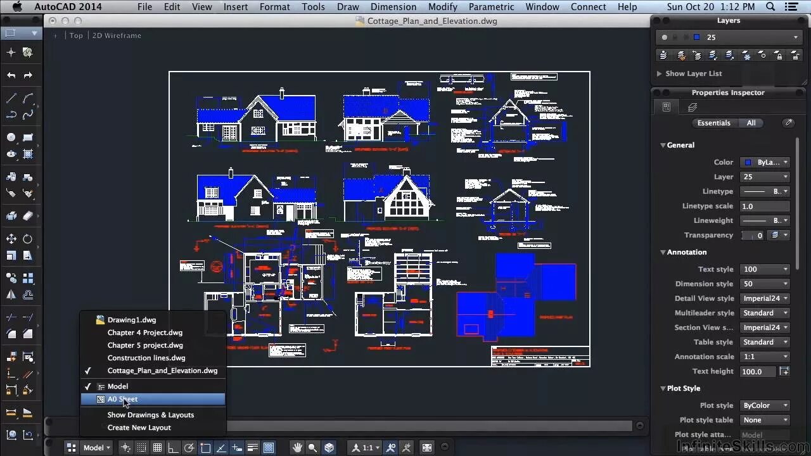Image resolution: width=811 pixels, height=456 pixels.
Task: Expand Show Layer List
Action: pos(689,73)
